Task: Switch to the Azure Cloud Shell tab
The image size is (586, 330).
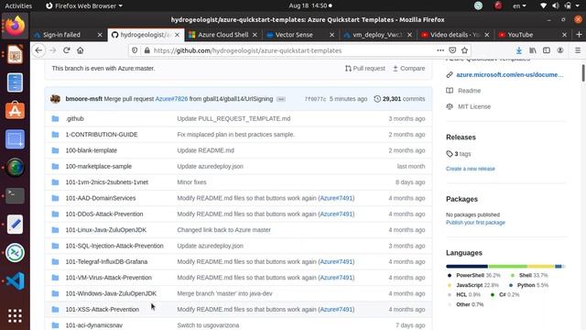Action: (223, 35)
